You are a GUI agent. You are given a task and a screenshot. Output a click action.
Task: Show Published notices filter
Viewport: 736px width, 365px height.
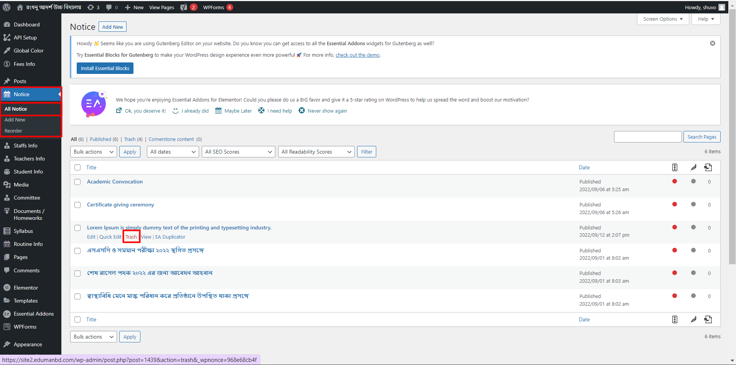104,139
